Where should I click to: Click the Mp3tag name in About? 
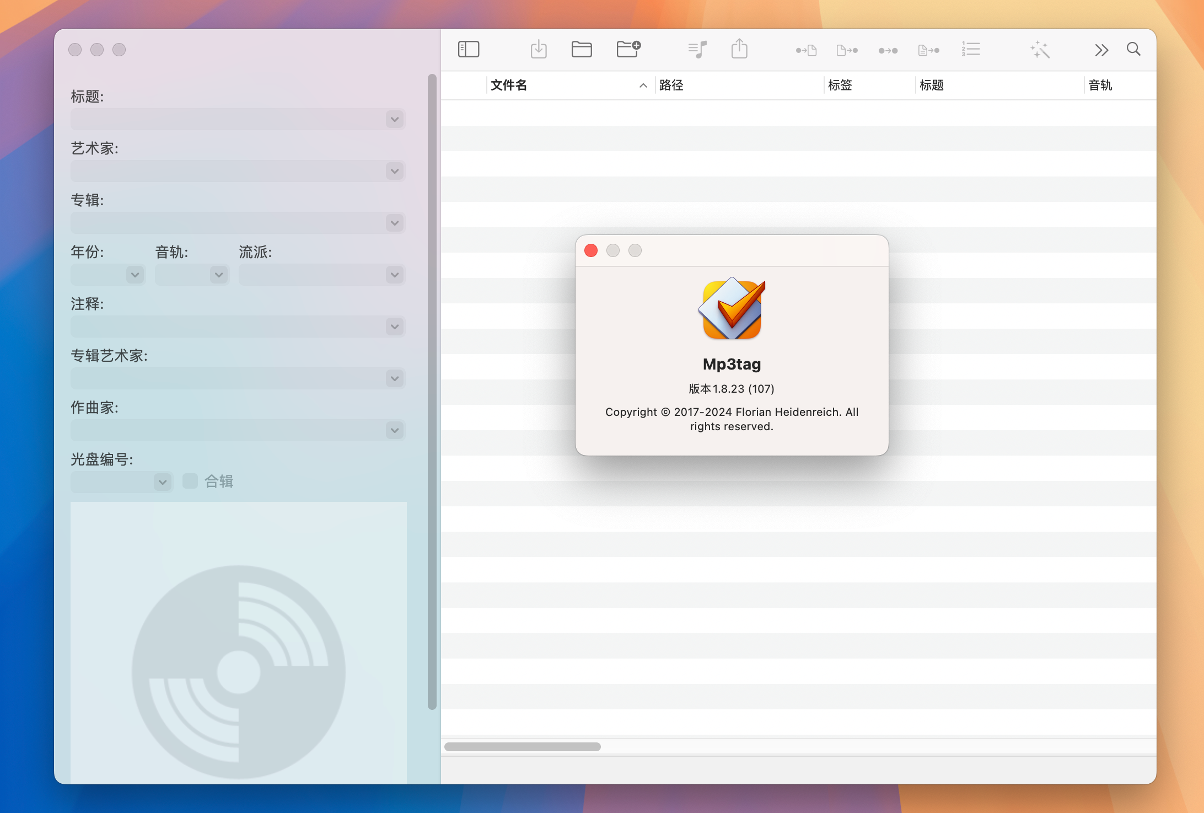pos(732,365)
